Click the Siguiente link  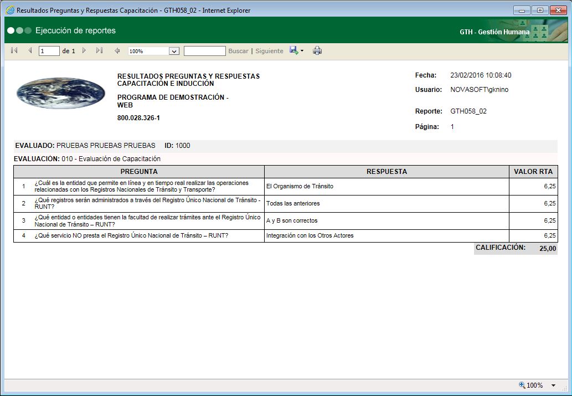269,51
